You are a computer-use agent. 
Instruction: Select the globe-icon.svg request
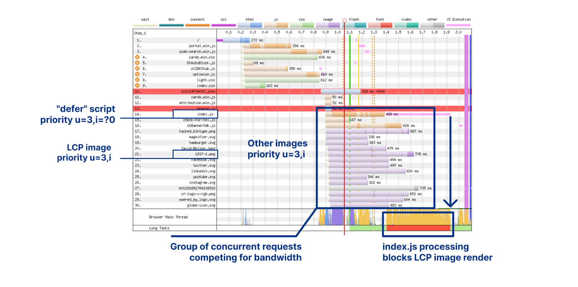click(x=201, y=205)
